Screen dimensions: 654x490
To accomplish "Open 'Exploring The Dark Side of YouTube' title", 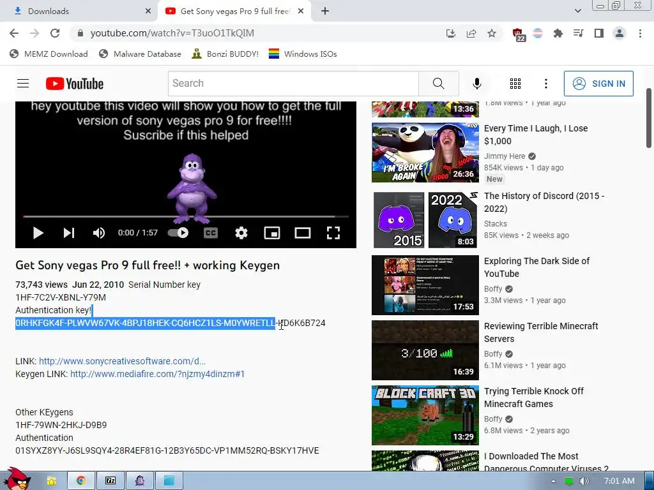I will (536, 267).
